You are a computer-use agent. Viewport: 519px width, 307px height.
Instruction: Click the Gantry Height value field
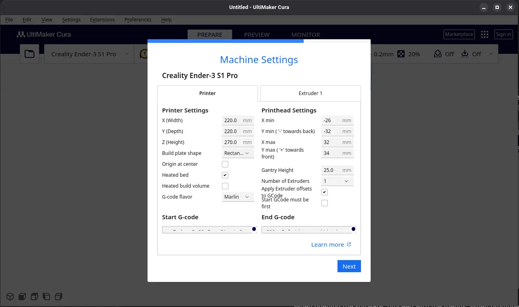point(331,170)
